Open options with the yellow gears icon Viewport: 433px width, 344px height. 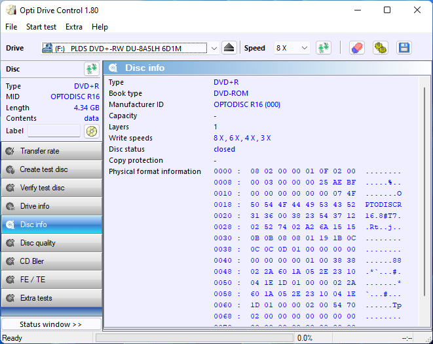point(381,48)
